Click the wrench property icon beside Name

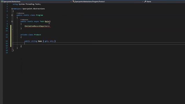(x=145, y=1)
